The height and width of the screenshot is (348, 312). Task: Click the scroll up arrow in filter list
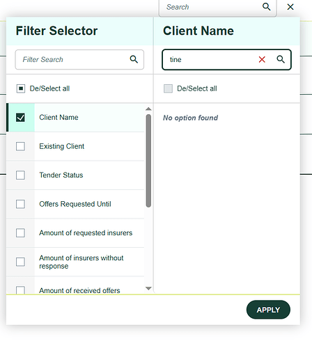coord(148,109)
